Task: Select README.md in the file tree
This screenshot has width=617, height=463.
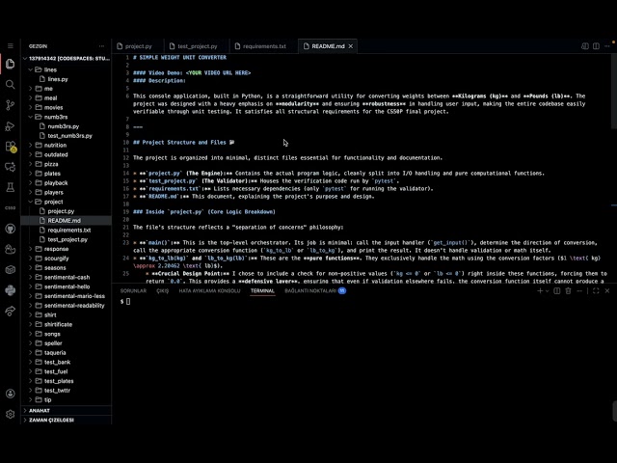Action: [67, 221]
